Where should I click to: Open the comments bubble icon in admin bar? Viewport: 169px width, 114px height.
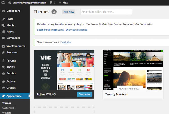[x=51, y=3]
